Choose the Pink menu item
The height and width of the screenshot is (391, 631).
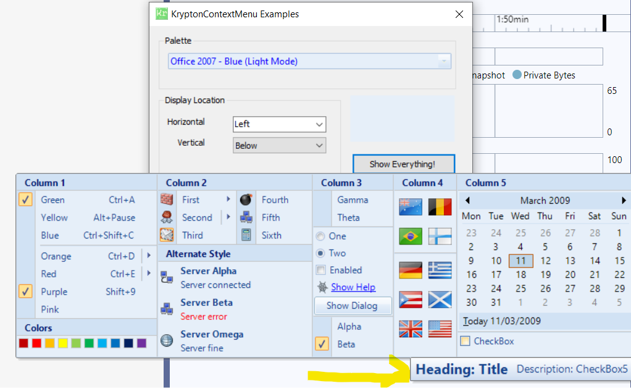86,309
